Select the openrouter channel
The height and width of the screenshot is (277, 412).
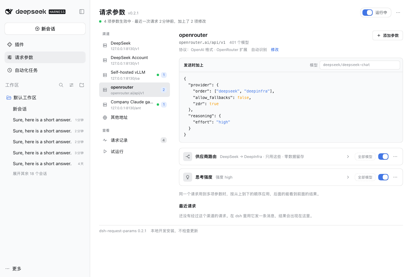[x=134, y=90]
